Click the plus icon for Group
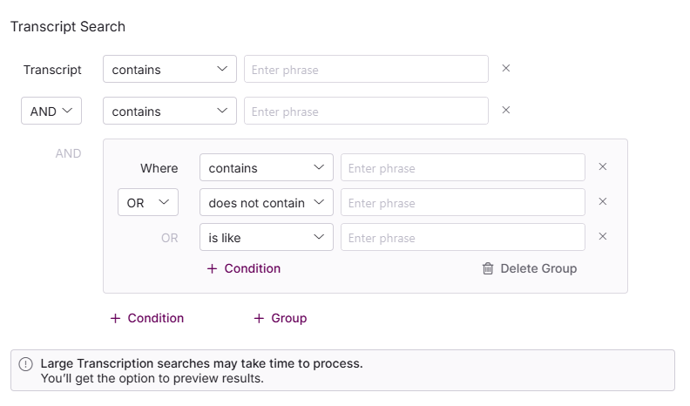690x406 pixels. tap(259, 318)
